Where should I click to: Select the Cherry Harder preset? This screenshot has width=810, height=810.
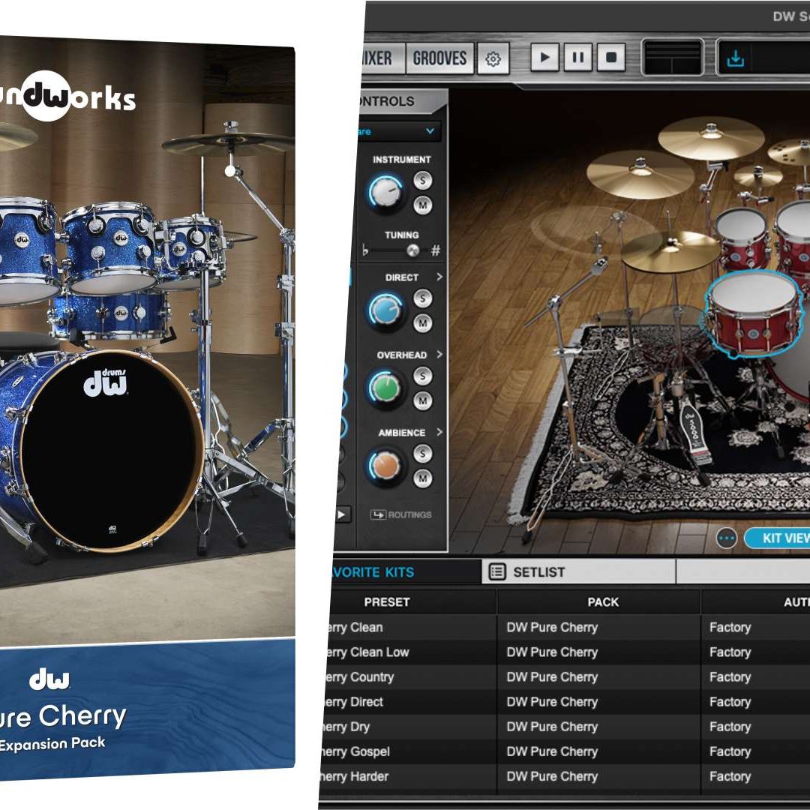point(565,776)
